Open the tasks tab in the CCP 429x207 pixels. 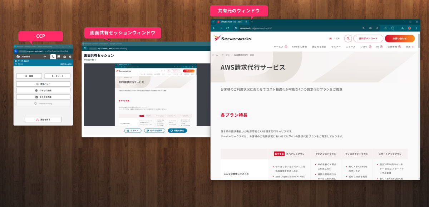coord(64,57)
